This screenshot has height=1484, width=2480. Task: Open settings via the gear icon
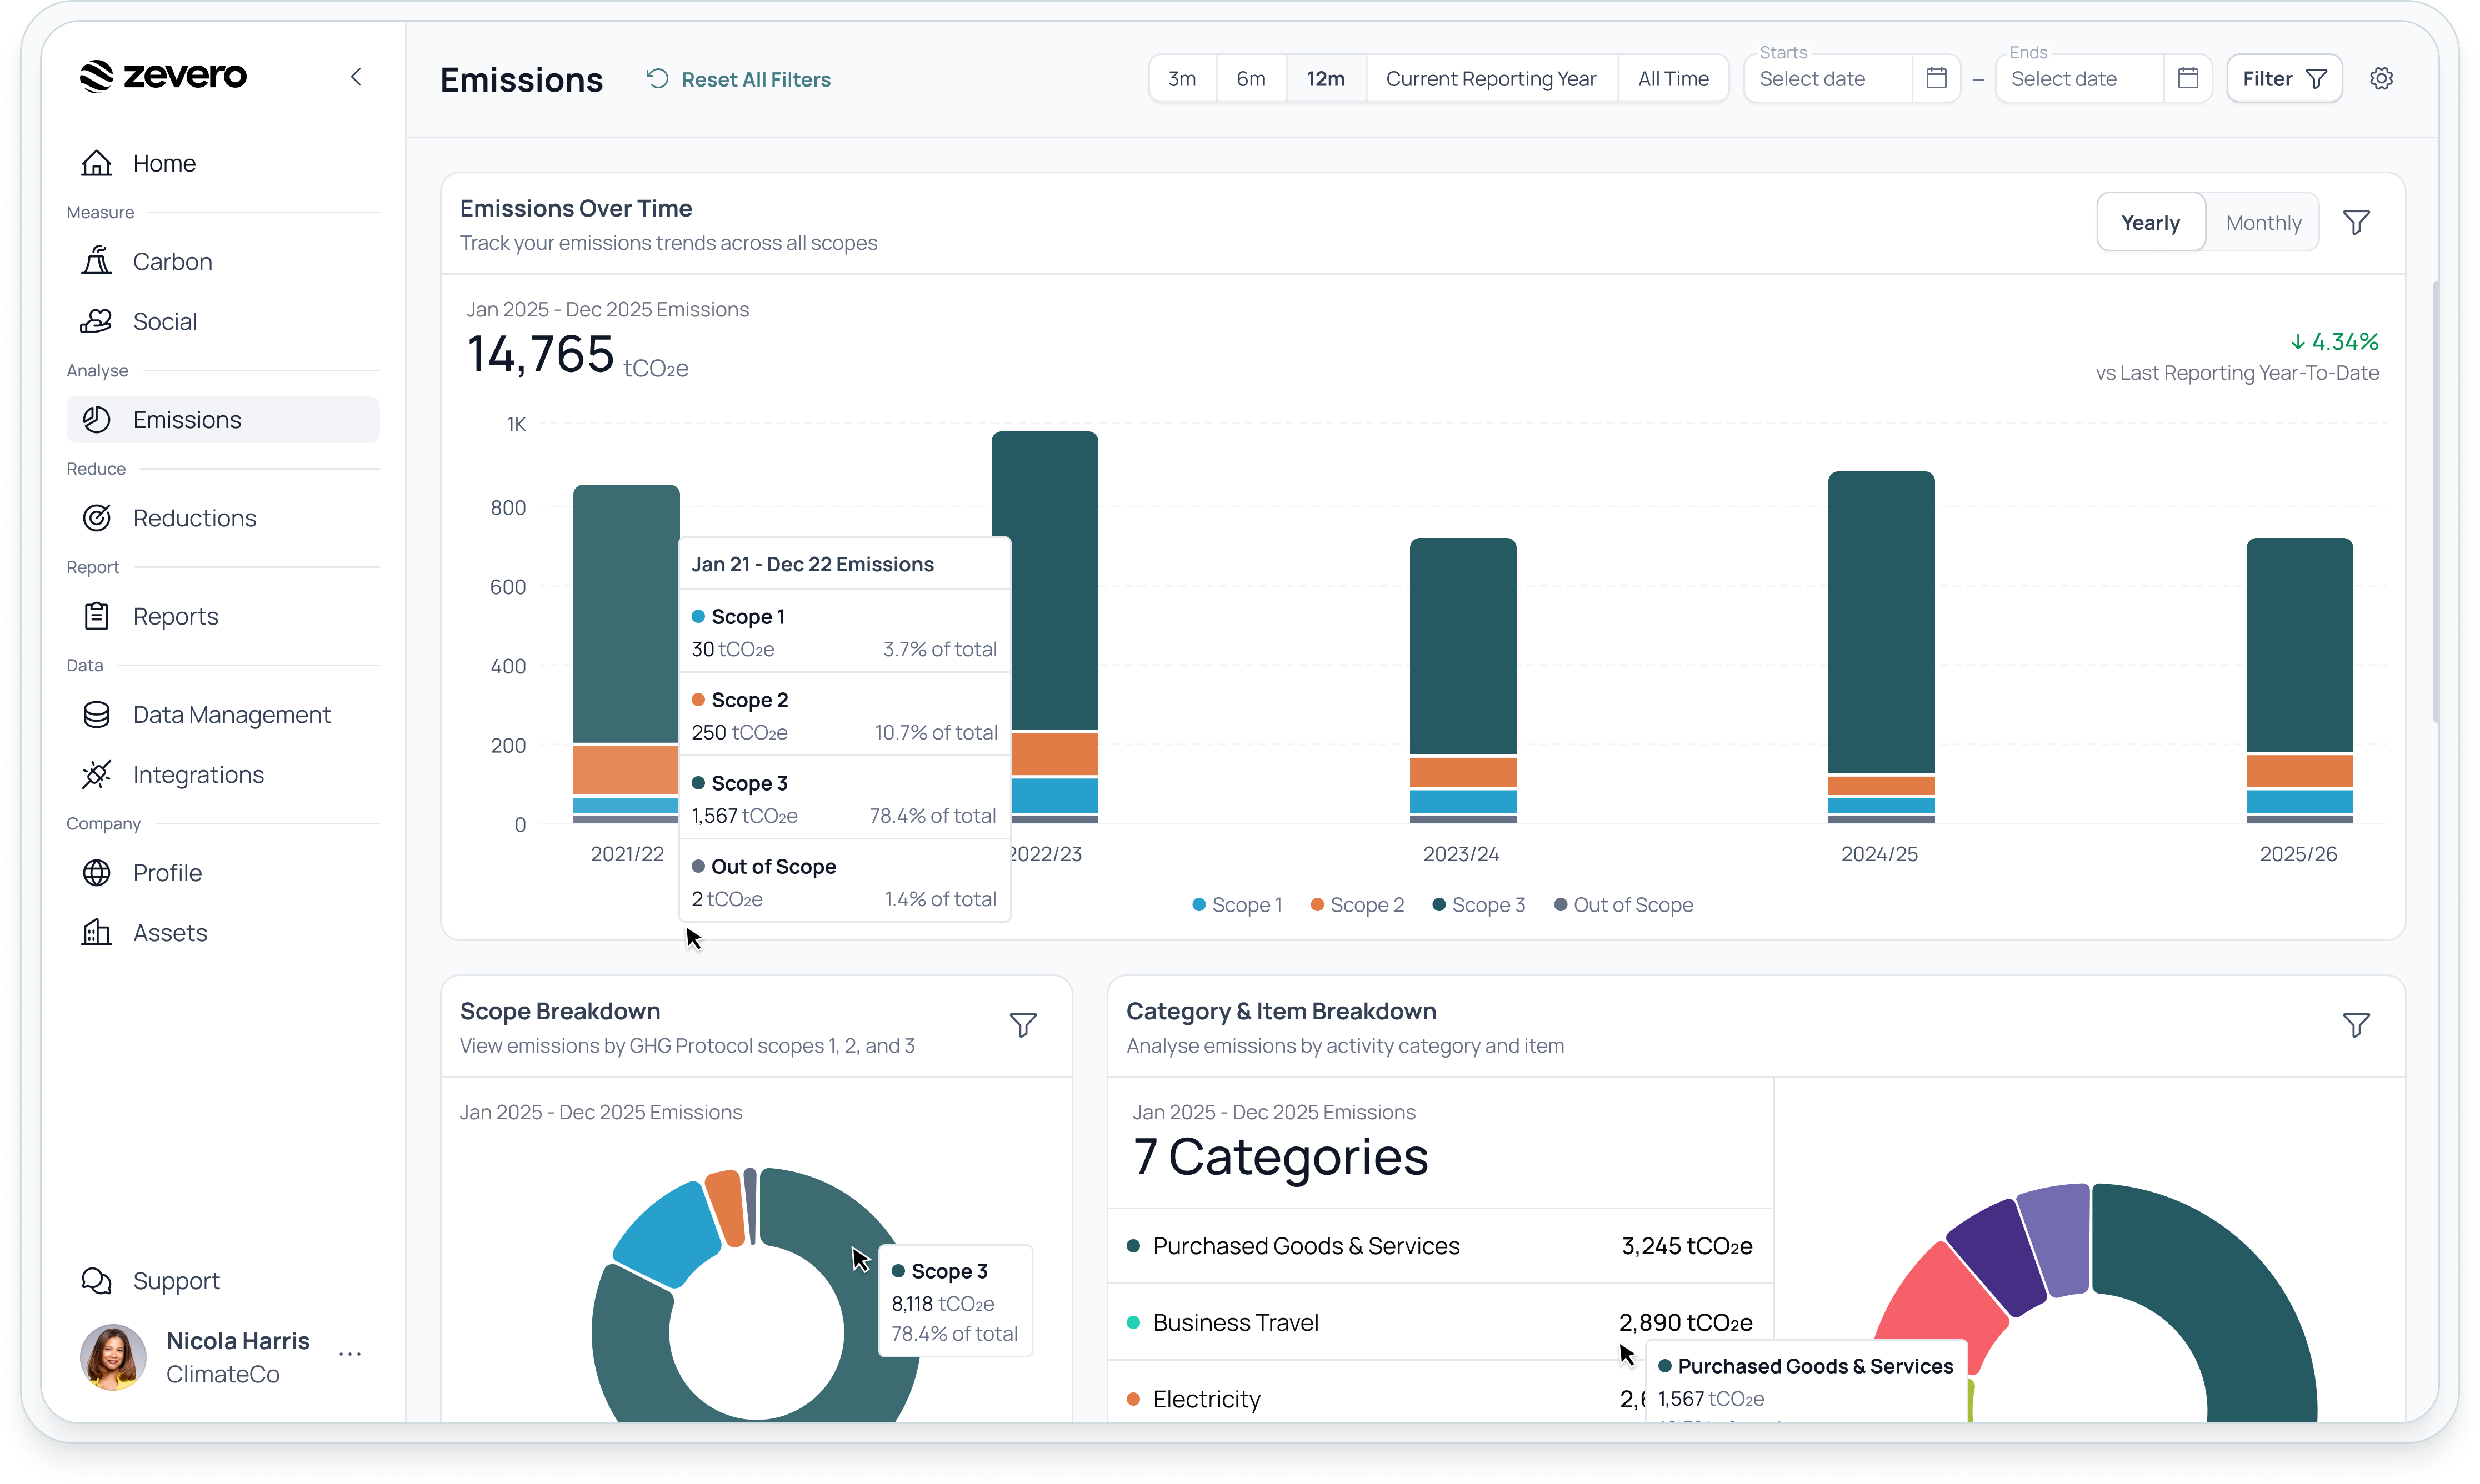(2381, 78)
